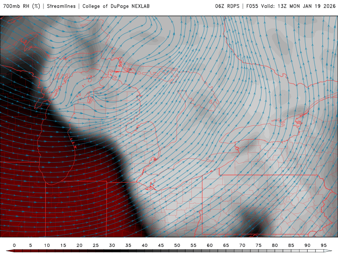
Task: Click the colorbar label '55'
Action: (194, 245)
